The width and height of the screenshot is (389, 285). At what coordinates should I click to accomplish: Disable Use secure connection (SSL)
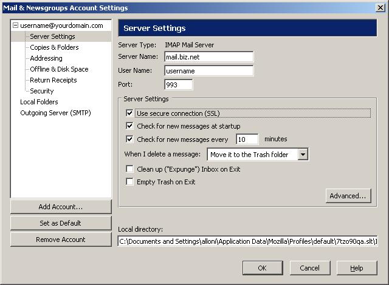click(x=129, y=113)
